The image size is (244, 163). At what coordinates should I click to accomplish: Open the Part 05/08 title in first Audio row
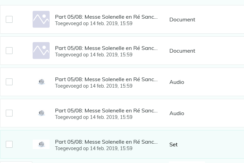106,79
